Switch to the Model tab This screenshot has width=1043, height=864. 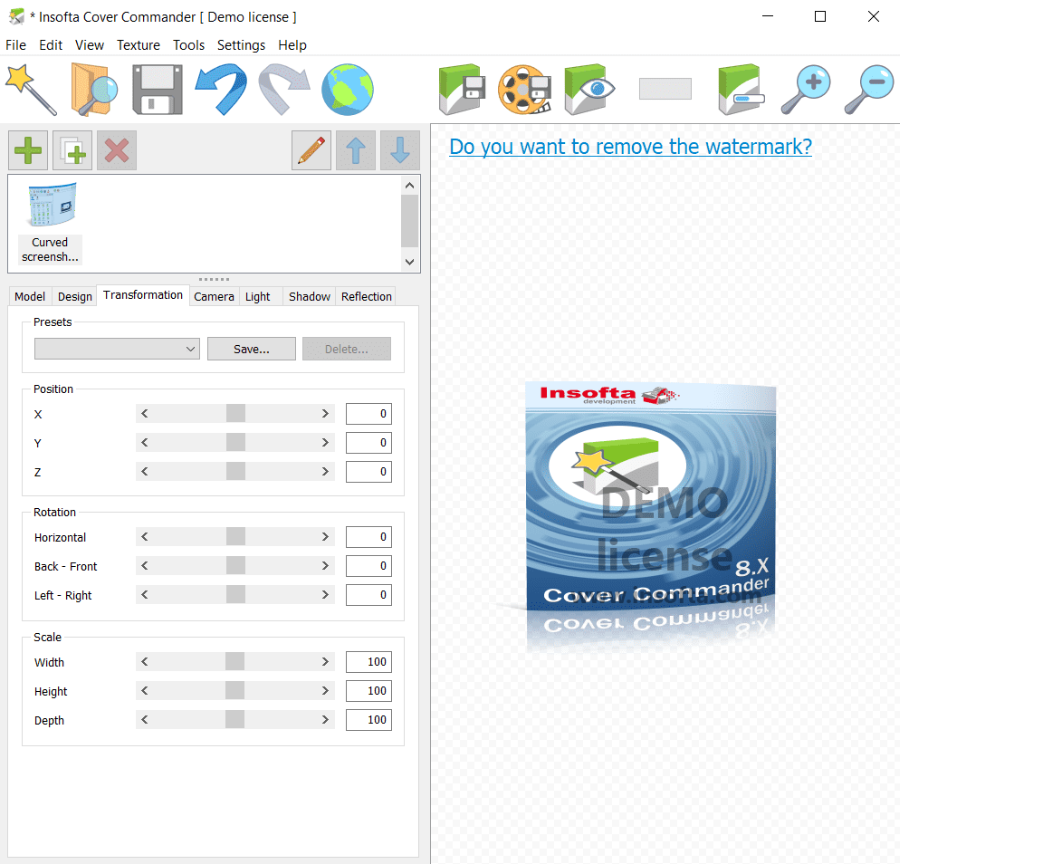[30, 297]
